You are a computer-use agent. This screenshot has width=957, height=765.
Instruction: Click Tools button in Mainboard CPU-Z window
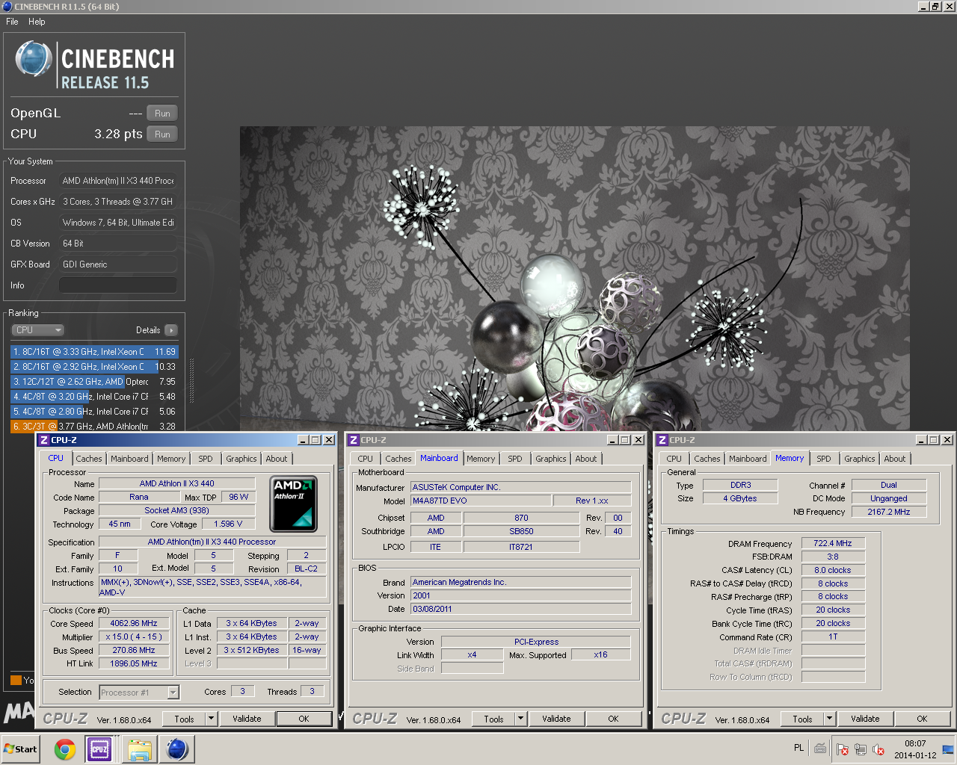click(x=493, y=719)
